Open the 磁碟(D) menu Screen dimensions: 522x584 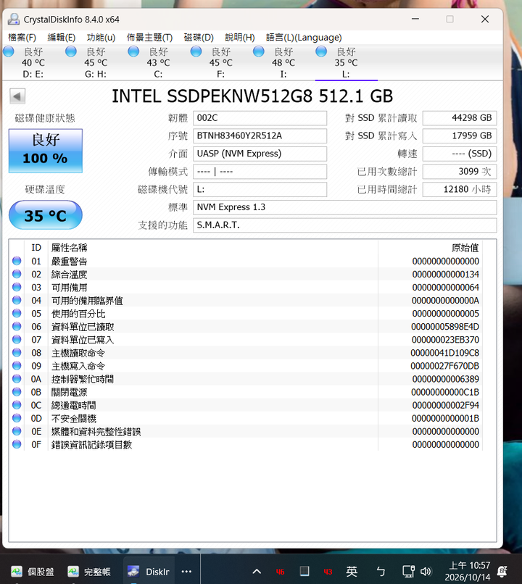tap(199, 38)
